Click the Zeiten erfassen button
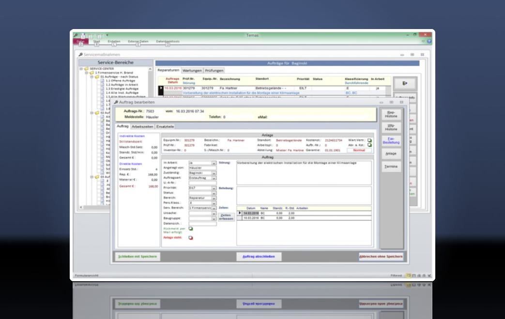This screenshot has width=505, height=319. (x=226, y=217)
